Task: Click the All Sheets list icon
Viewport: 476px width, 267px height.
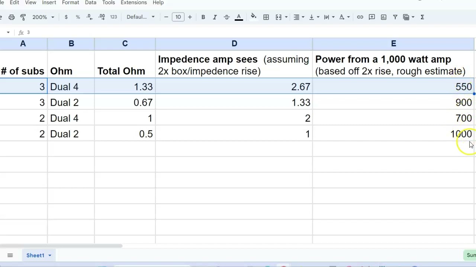Action: pyautogui.click(x=10, y=255)
